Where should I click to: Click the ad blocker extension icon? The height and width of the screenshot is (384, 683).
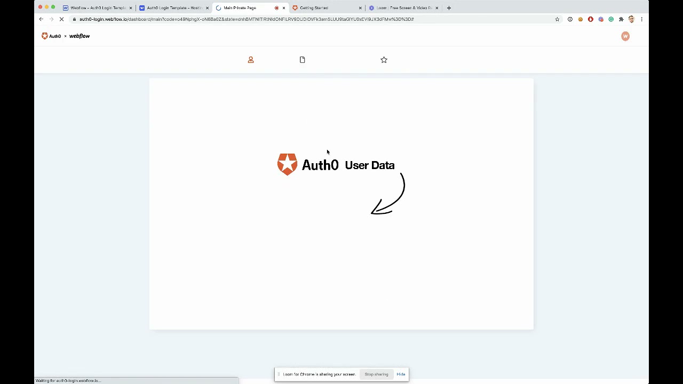(x=590, y=19)
